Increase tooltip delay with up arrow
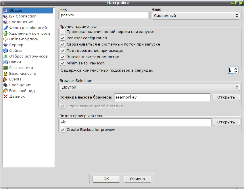This screenshot has width=244, height=189. tap(236, 69)
